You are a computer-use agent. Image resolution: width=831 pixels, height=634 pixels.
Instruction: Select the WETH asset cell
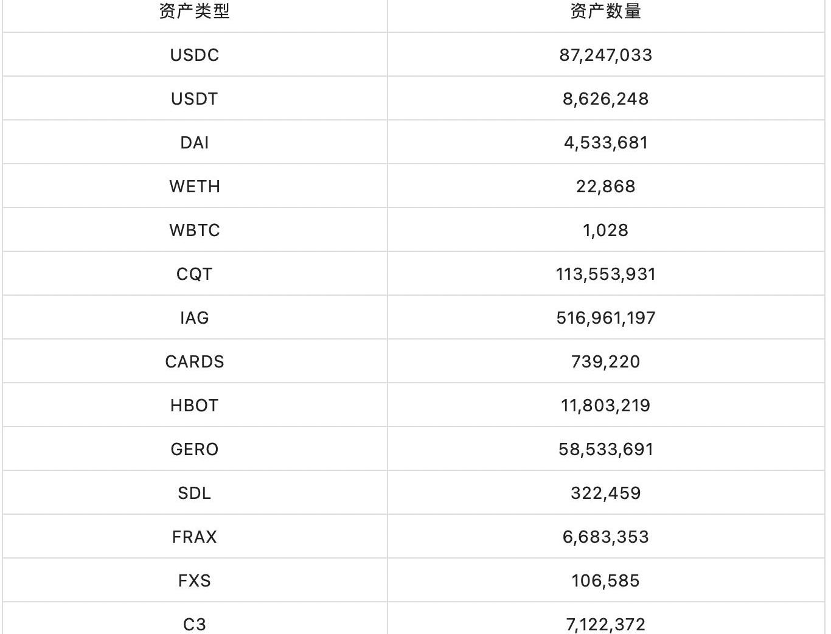click(x=195, y=186)
